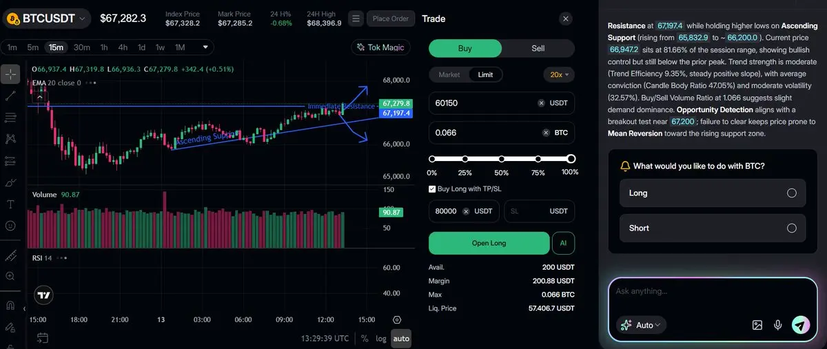Open the emoji icons tool
Viewport: 827px width, 349px height.
10,225
